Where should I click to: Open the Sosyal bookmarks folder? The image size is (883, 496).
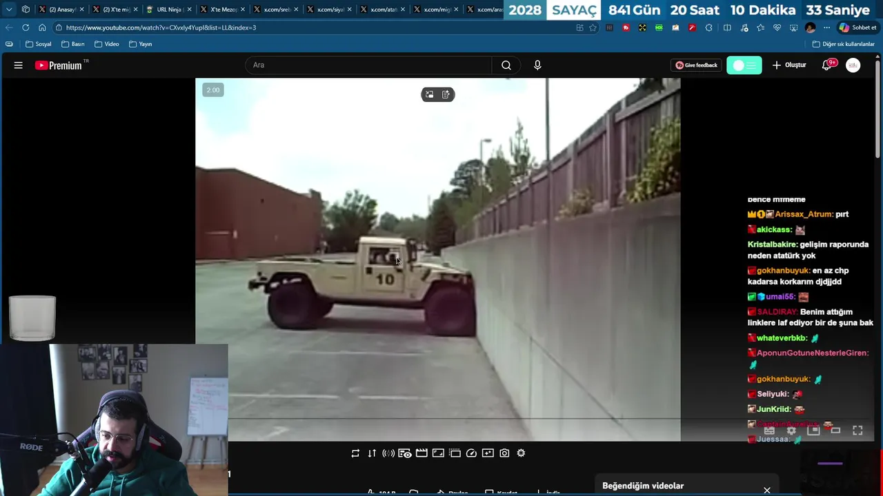coord(39,44)
